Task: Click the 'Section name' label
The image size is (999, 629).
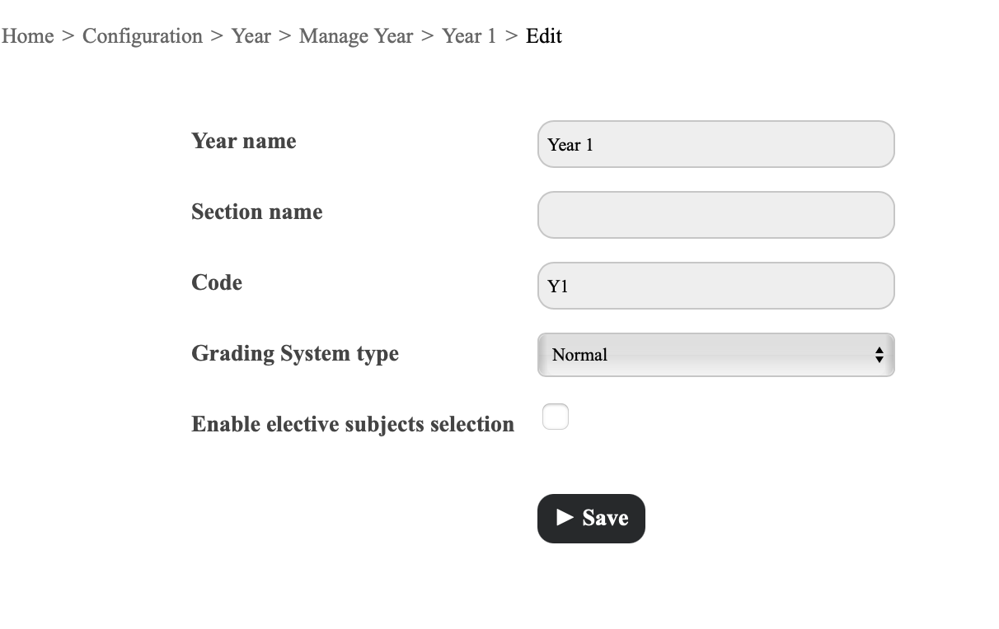Action: click(257, 212)
